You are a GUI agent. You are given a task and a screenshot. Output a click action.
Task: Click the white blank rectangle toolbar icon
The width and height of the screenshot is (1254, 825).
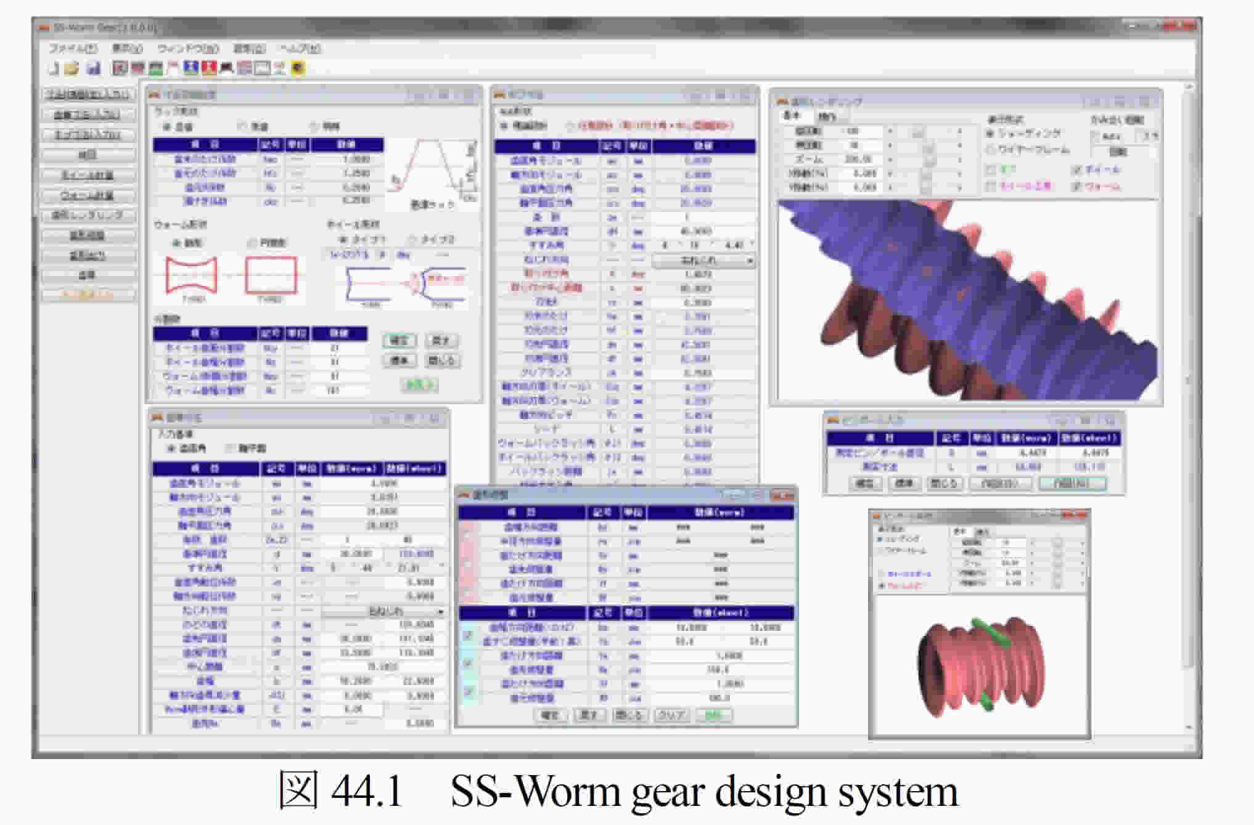[263, 68]
